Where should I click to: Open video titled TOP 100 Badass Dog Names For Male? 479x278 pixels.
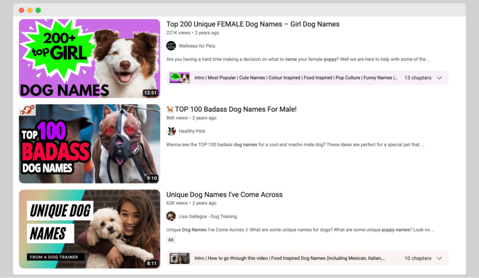(236, 109)
